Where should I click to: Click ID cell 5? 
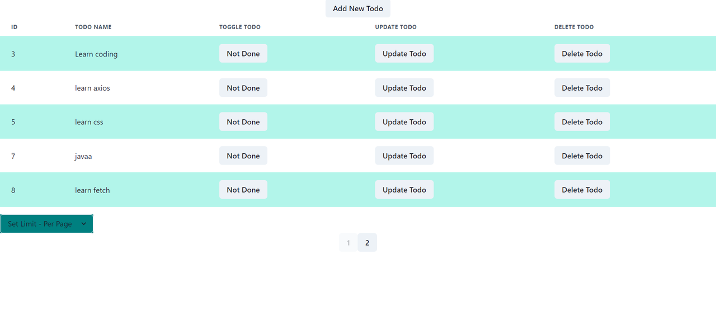(13, 122)
